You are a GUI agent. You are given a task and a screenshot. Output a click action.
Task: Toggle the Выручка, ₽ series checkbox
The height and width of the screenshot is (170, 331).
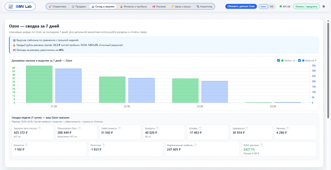299,60
